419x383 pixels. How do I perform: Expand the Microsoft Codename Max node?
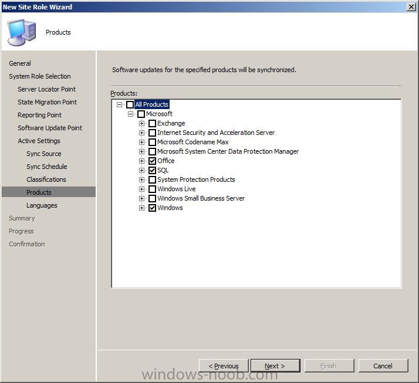point(141,142)
